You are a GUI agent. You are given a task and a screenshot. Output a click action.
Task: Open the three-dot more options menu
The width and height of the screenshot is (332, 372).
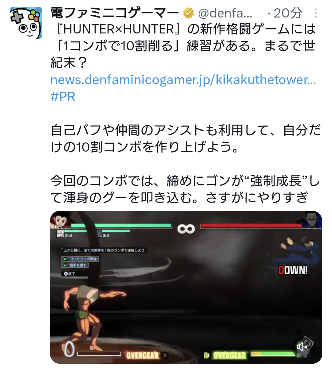[316, 13]
